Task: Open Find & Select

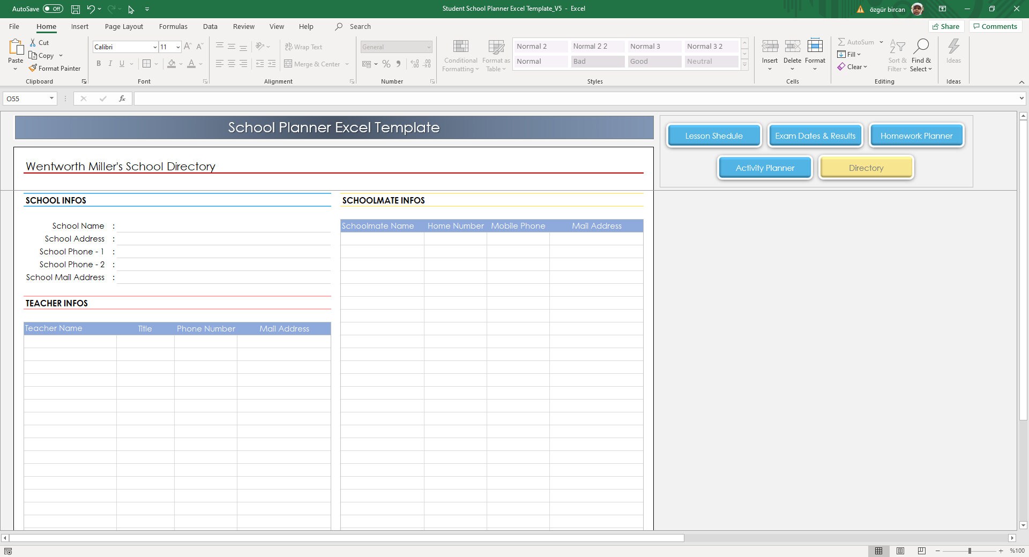Action: coord(921,55)
